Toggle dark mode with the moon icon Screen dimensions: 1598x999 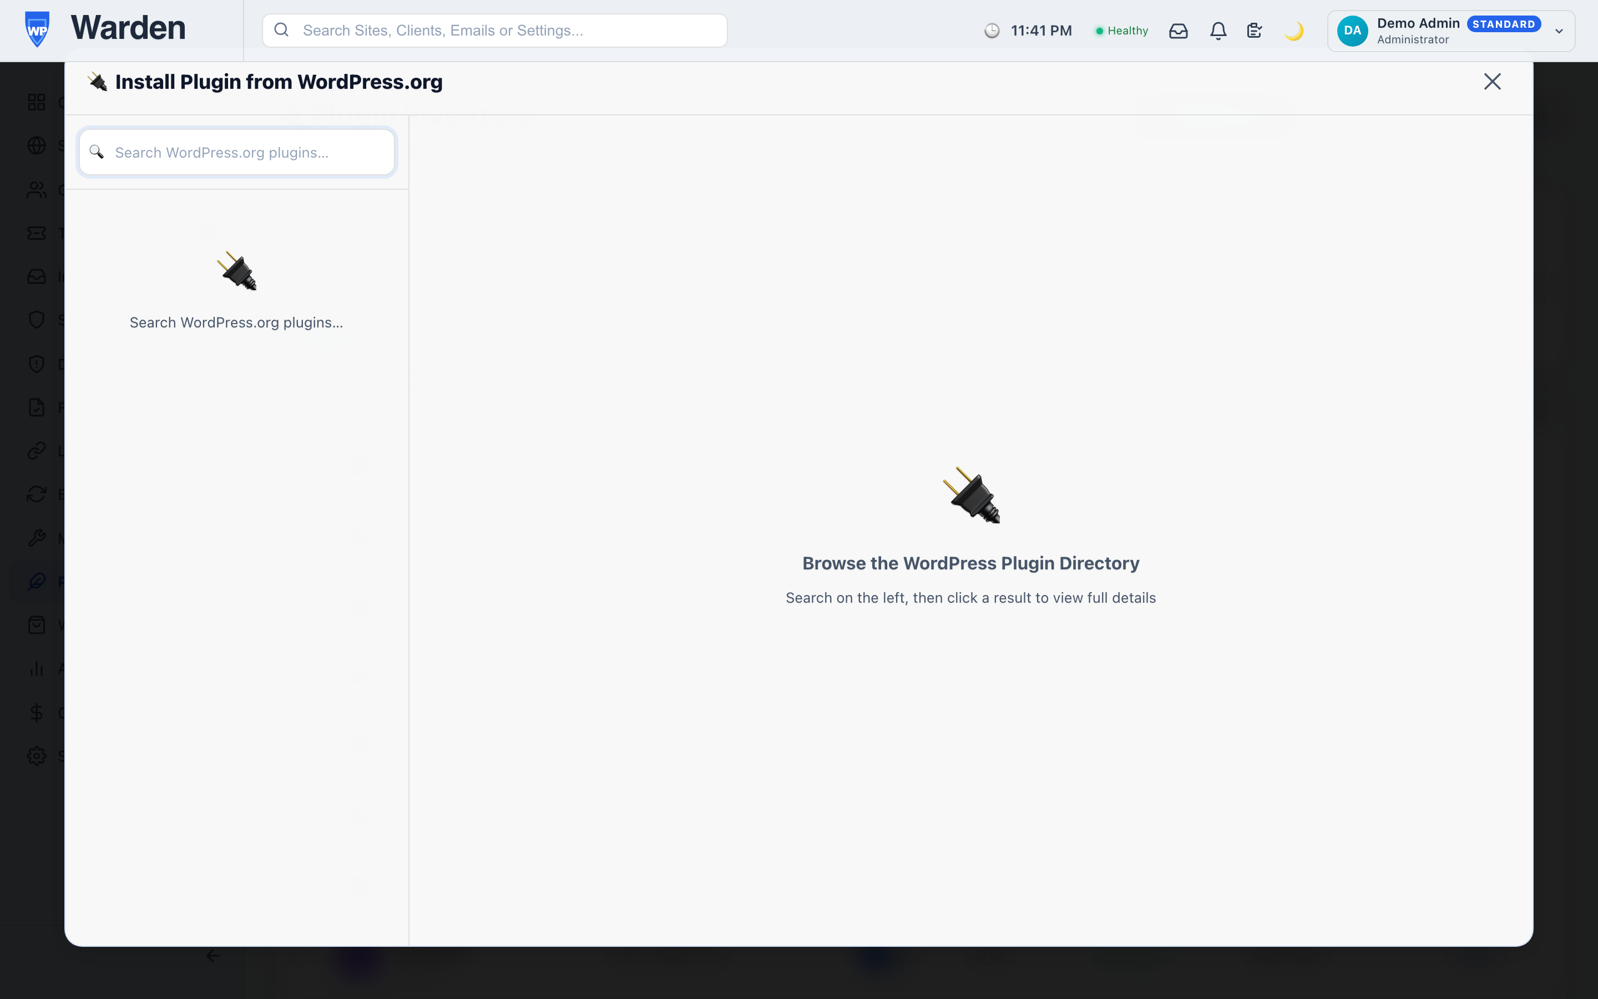(1294, 31)
